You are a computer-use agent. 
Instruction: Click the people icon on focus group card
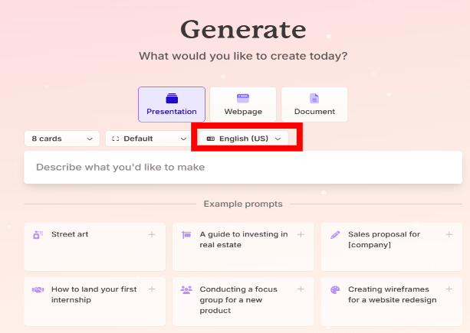tap(186, 290)
